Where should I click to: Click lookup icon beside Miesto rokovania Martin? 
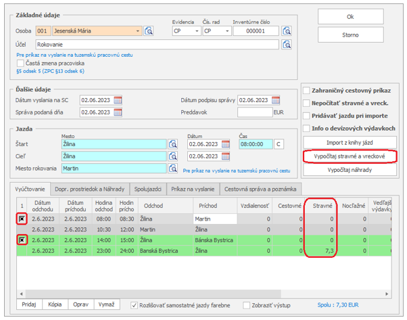tap(173, 168)
